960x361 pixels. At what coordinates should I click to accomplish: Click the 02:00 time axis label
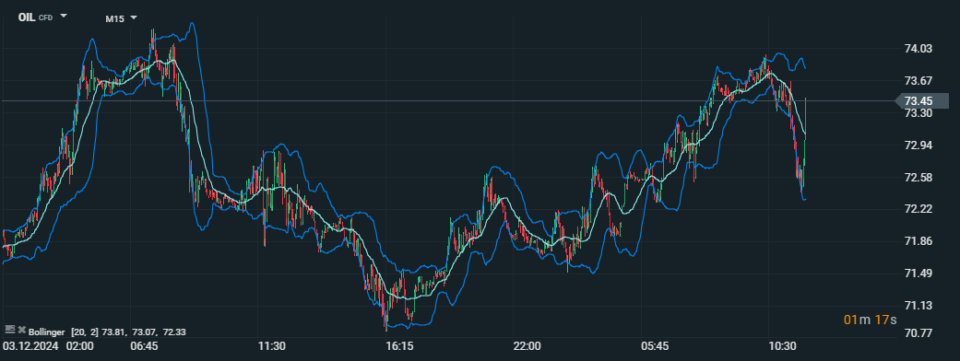(80, 346)
